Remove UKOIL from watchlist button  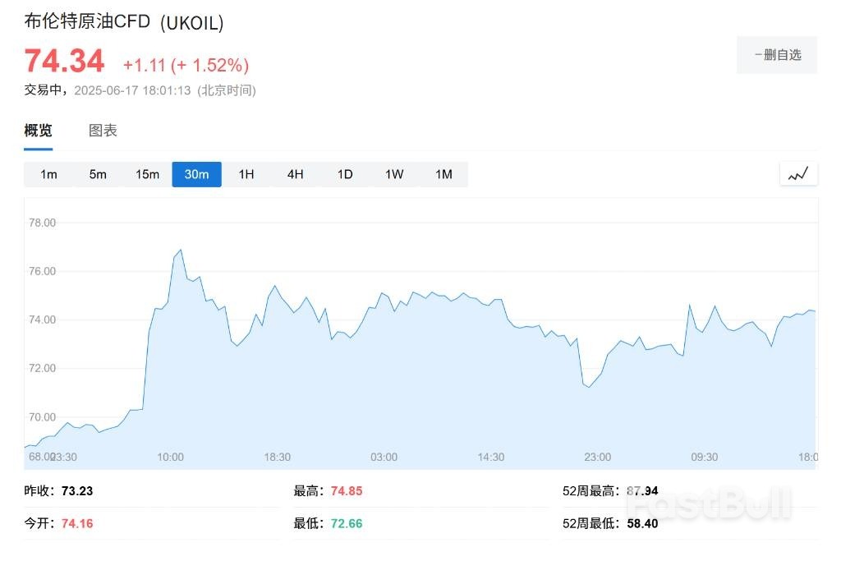[776, 55]
